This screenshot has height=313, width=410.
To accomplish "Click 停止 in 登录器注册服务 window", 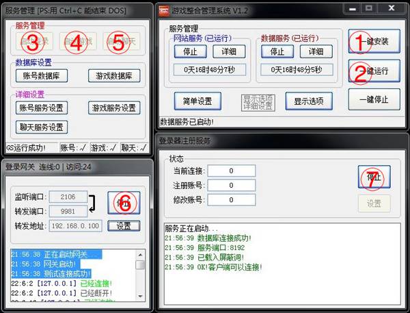I will coord(374,177).
